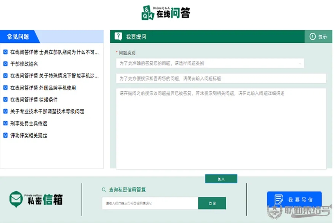Click the Q icon beside 评功评奖相关规定
This screenshot has height=223, width=335.
coord(5,135)
